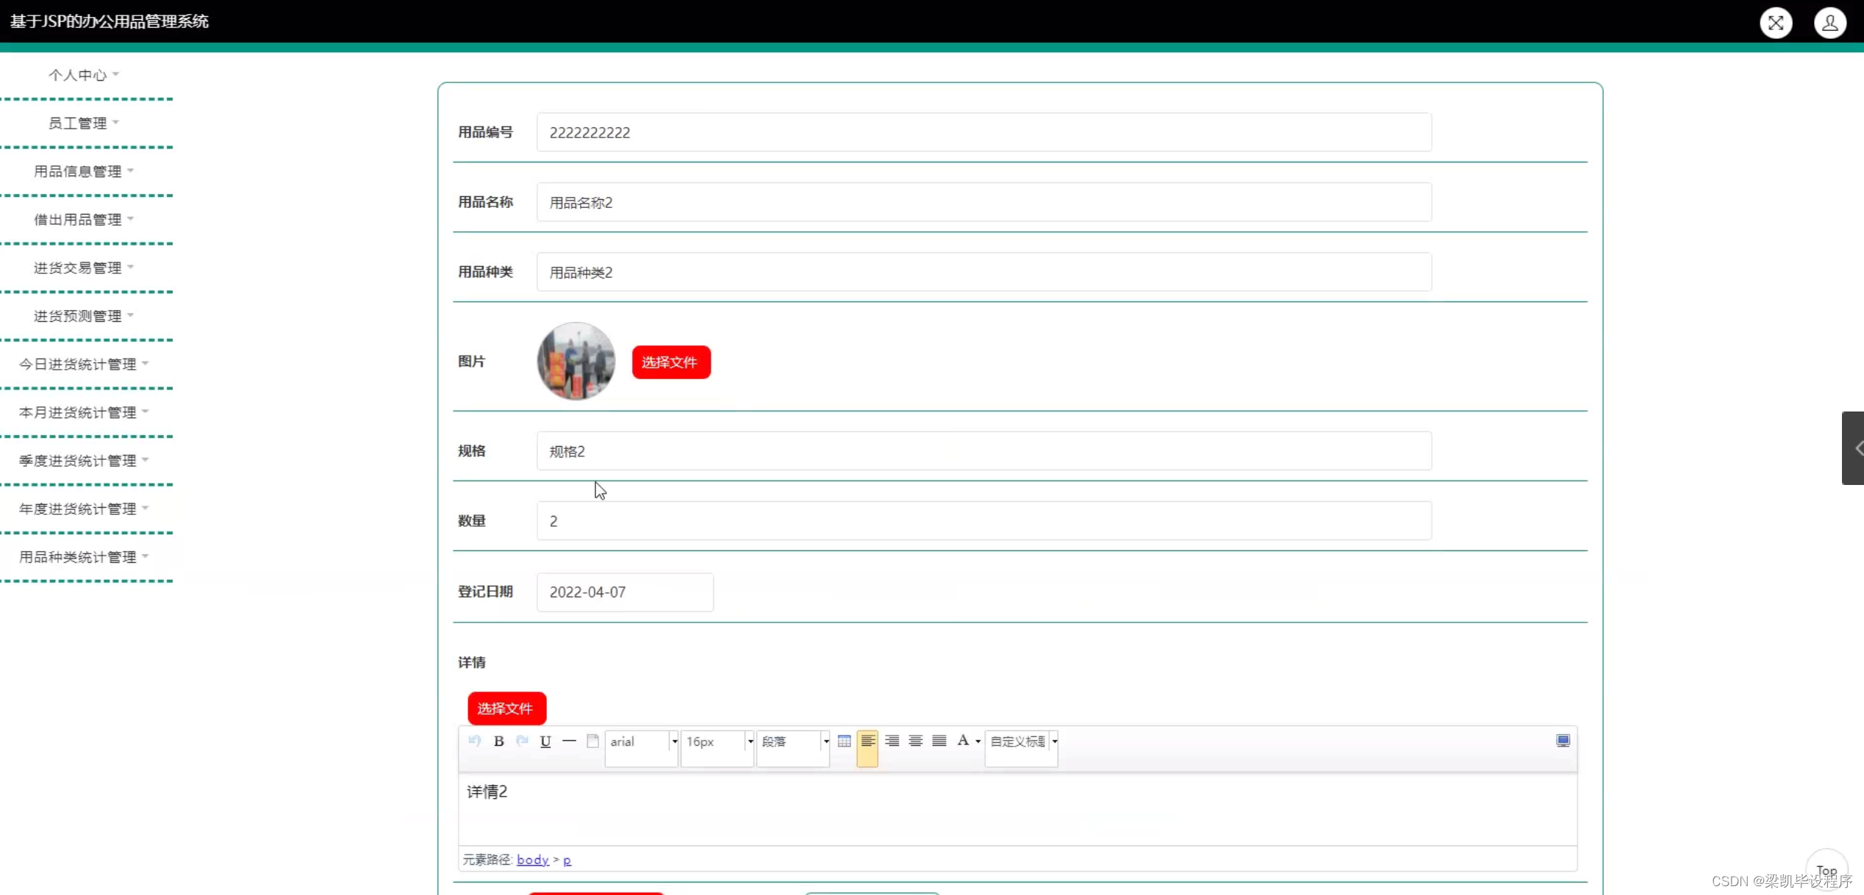Toggle editor fullscreen icon
This screenshot has height=895, width=1864.
[1563, 741]
